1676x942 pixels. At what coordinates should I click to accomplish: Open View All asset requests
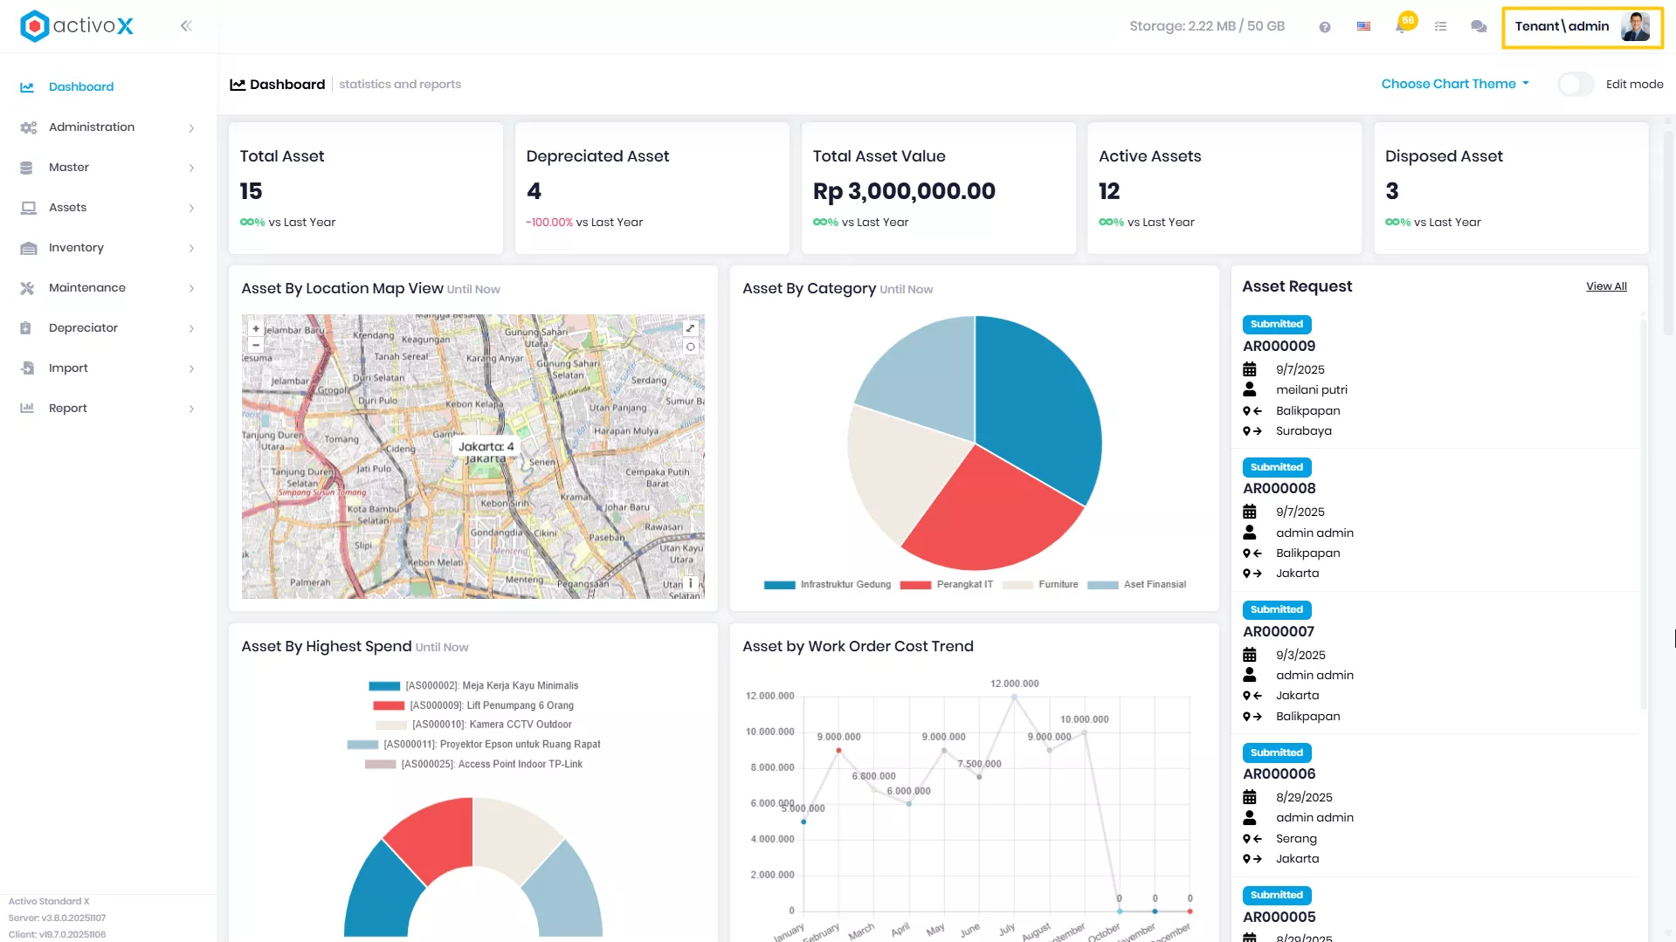pyautogui.click(x=1606, y=286)
